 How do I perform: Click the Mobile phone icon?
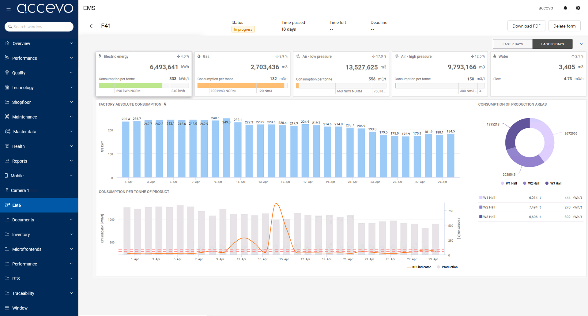pyautogui.click(x=6, y=175)
